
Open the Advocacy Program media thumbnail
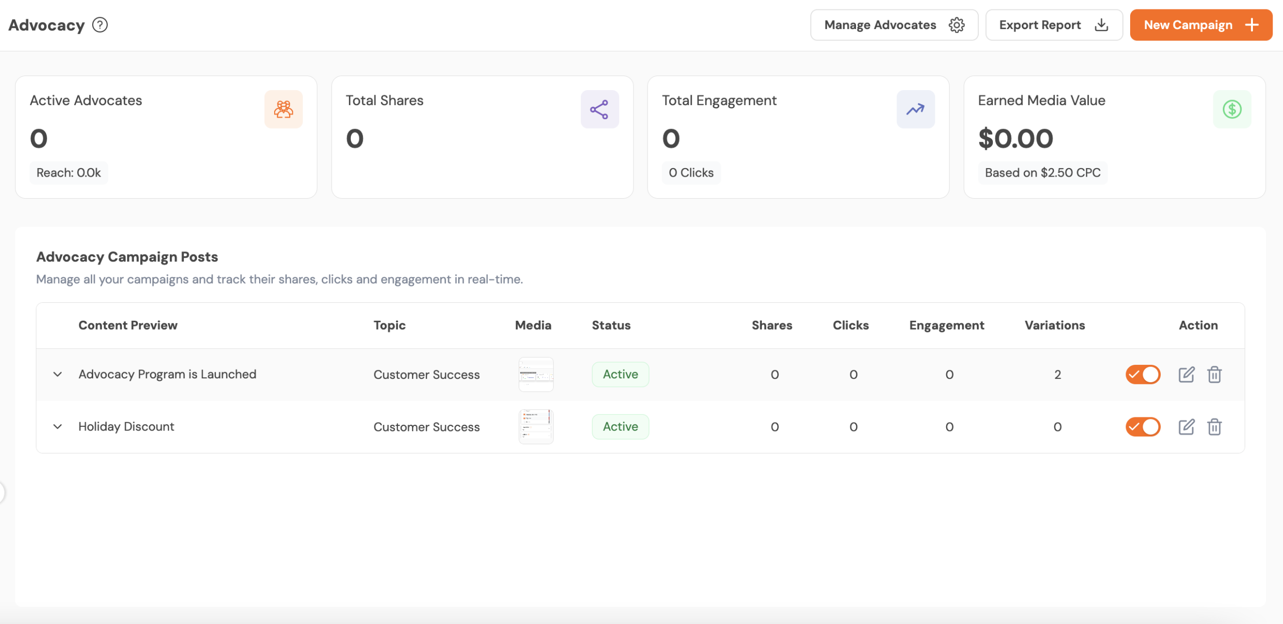[536, 374]
